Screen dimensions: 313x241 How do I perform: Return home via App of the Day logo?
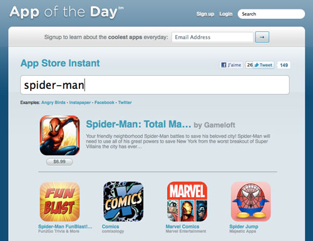tap(66, 12)
